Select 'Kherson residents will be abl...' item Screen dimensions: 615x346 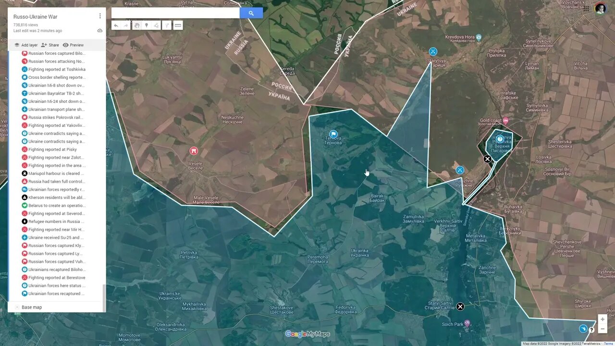[53, 198]
